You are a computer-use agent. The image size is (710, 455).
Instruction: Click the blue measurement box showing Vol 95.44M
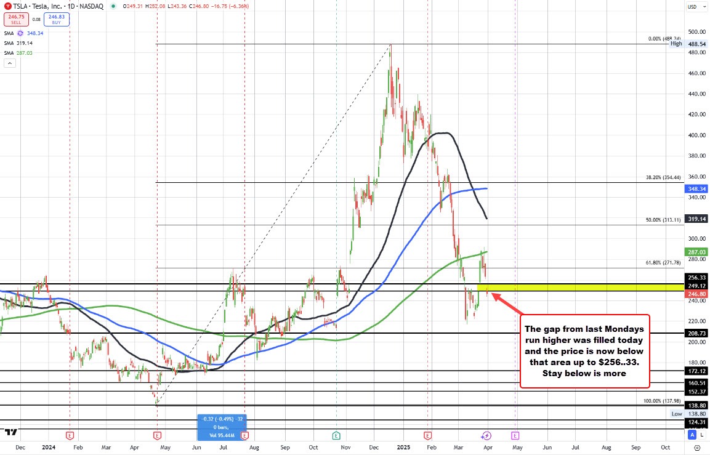point(222,427)
